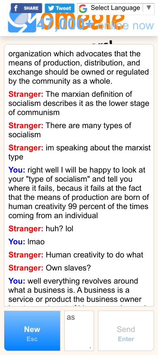Click the Tweet button label

pos(63,8)
